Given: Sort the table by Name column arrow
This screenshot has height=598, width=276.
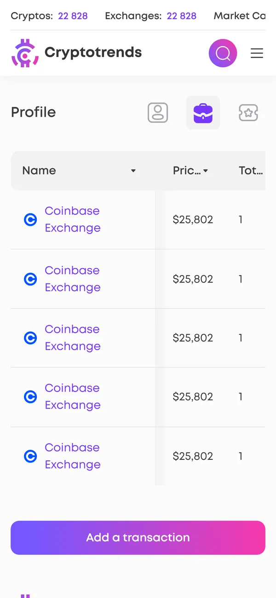Looking at the screenshot, I should tap(133, 171).
